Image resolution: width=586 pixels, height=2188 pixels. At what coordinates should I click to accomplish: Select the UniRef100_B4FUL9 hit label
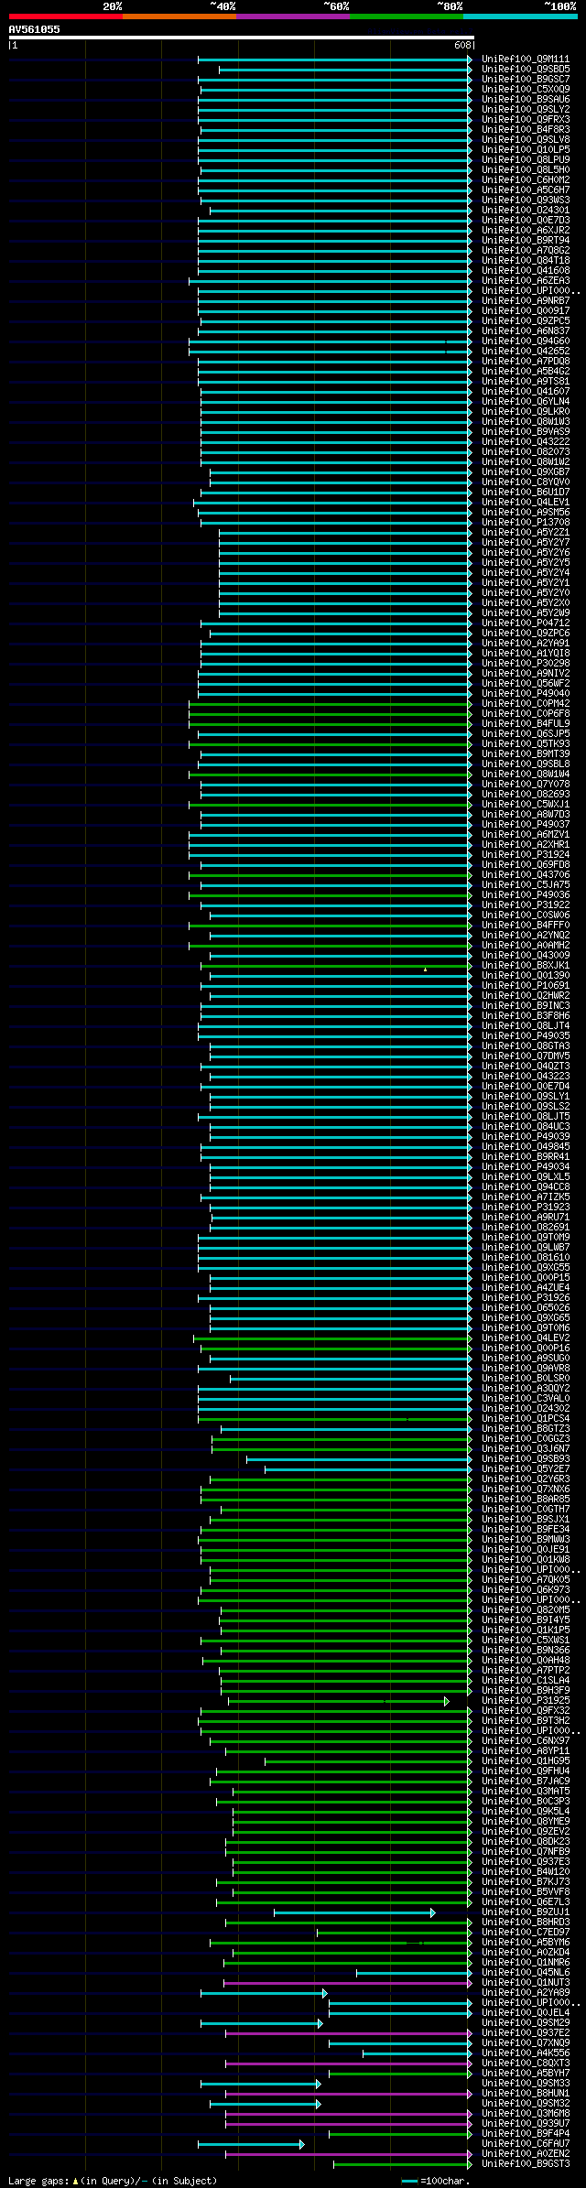pos(526,723)
